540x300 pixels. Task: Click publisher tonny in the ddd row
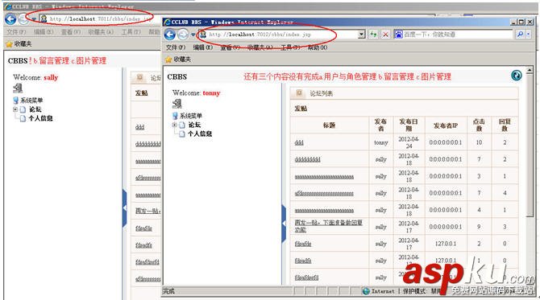point(381,142)
